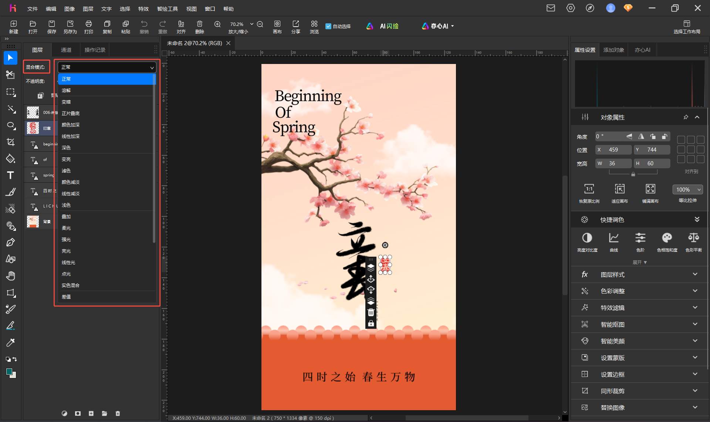Image resolution: width=710 pixels, height=422 pixels.
Task: Click the 打印 print icon
Action: coord(89,27)
